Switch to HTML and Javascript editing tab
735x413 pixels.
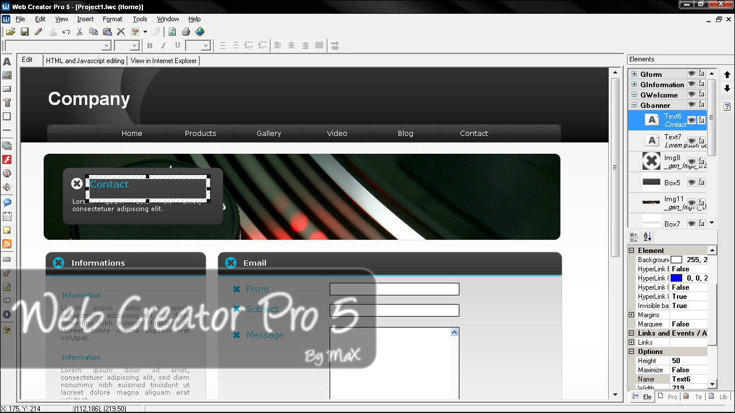pyautogui.click(x=85, y=61)
